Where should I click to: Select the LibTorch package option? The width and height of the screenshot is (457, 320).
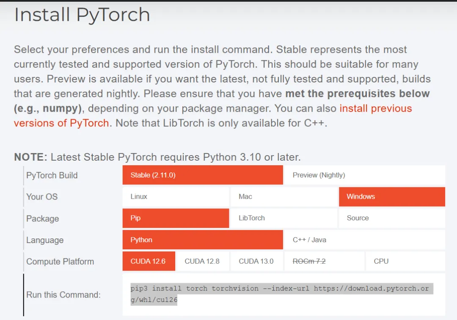click(x=284, y=218)
